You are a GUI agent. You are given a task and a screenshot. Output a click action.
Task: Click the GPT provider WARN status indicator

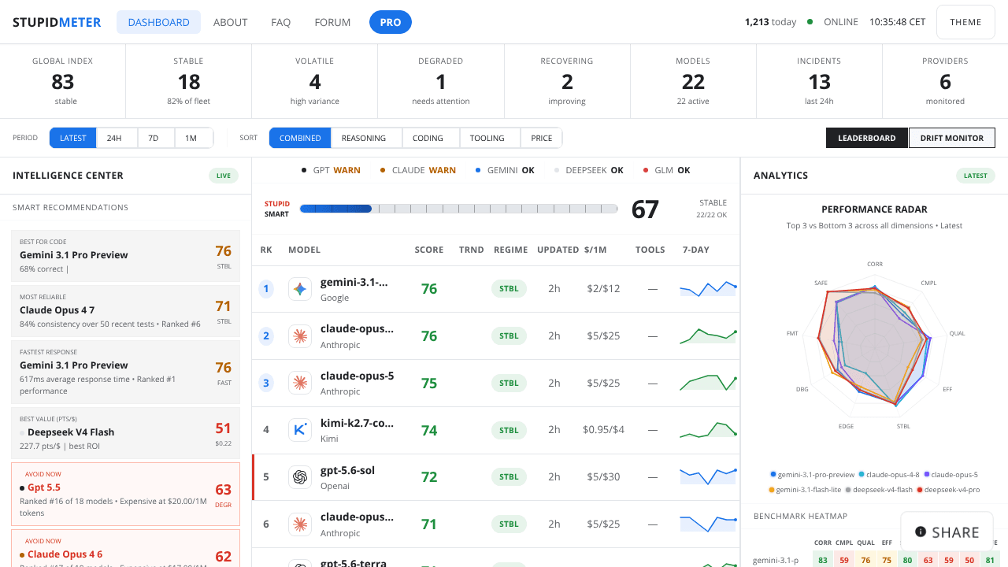coord(331,170)
